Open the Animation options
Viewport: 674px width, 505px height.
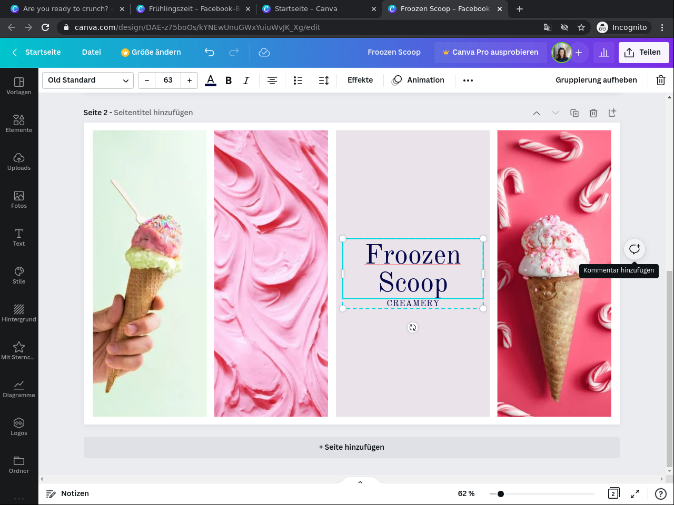[x=418, y=80]
